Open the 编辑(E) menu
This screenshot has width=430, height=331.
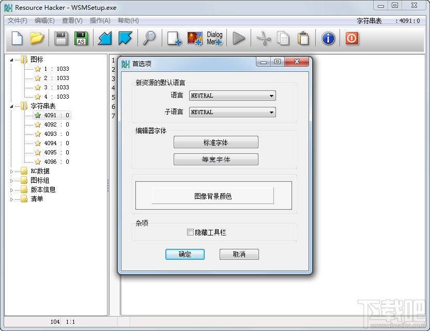pos(42,21)
